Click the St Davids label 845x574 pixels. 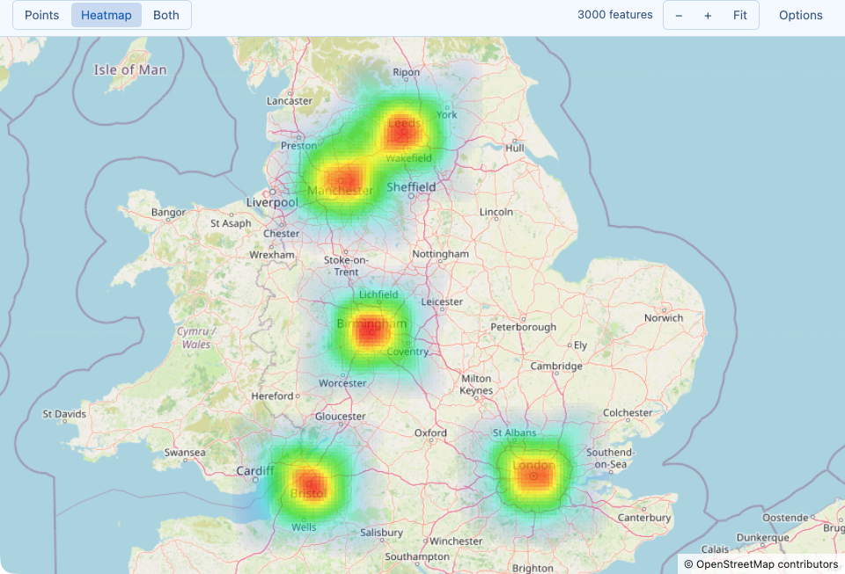(x=64, y=414)
